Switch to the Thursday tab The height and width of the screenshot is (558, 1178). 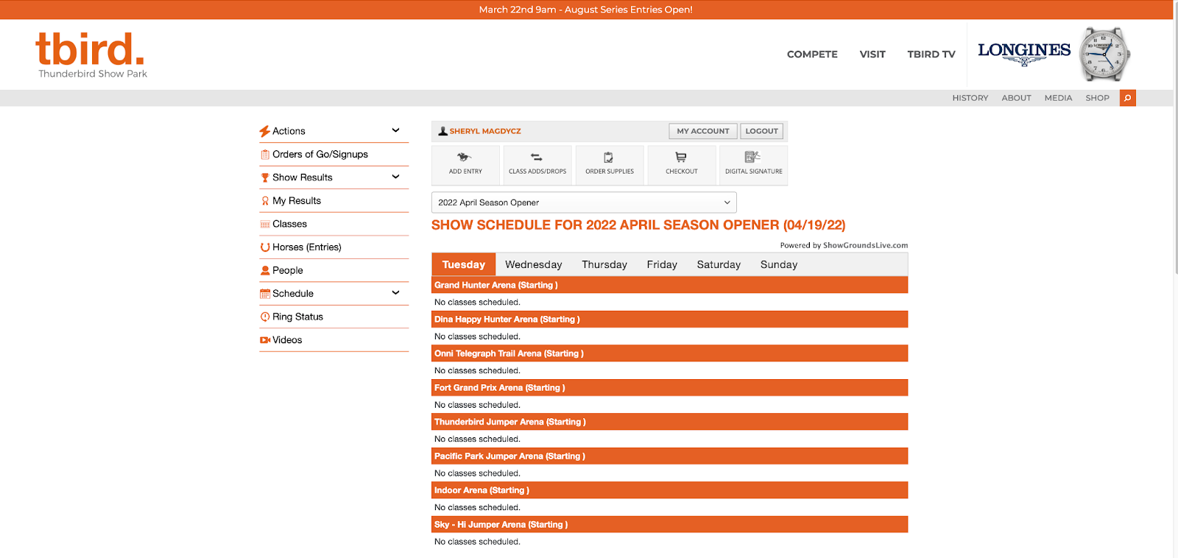click(x=604, y=264)
